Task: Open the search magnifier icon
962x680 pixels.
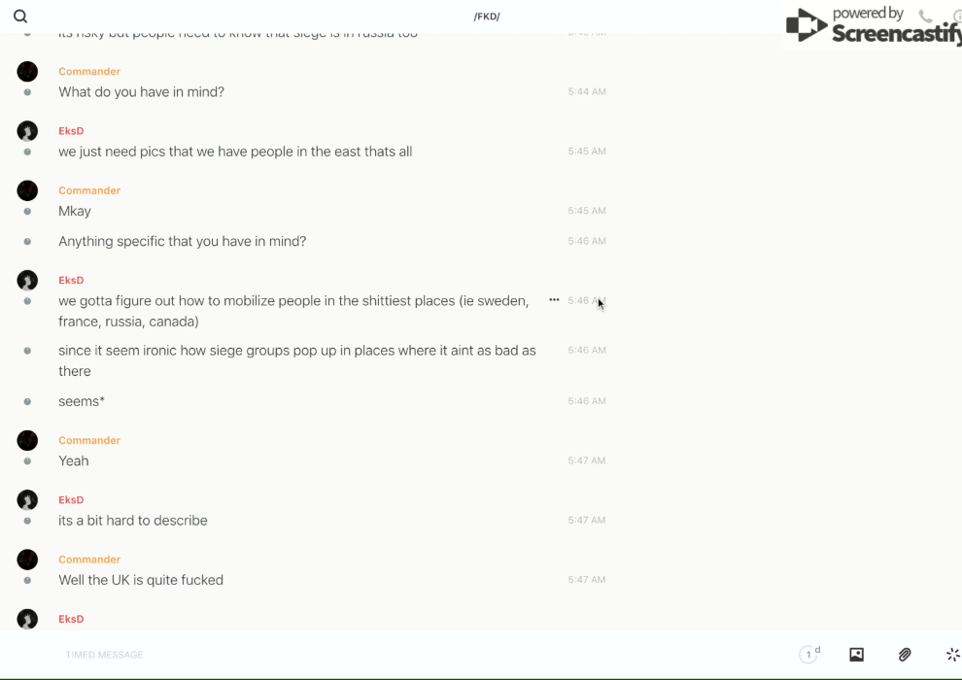Action: (20, 17)
